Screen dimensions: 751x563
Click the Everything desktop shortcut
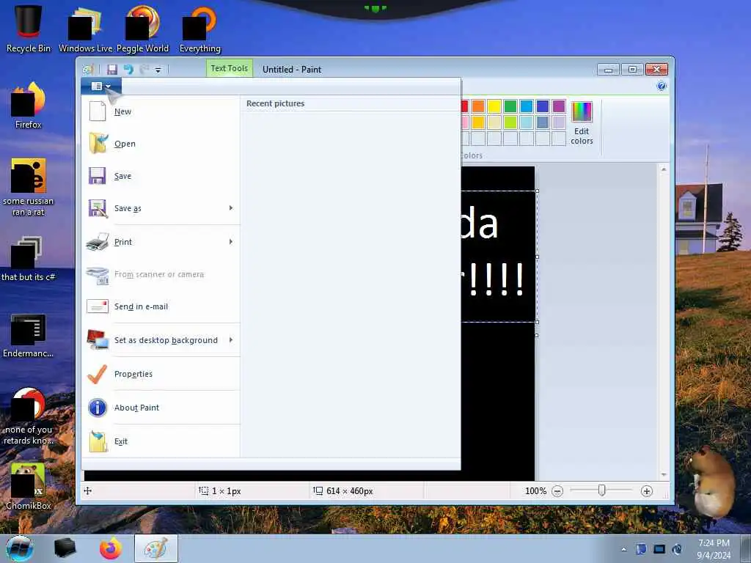pos(200,29)
